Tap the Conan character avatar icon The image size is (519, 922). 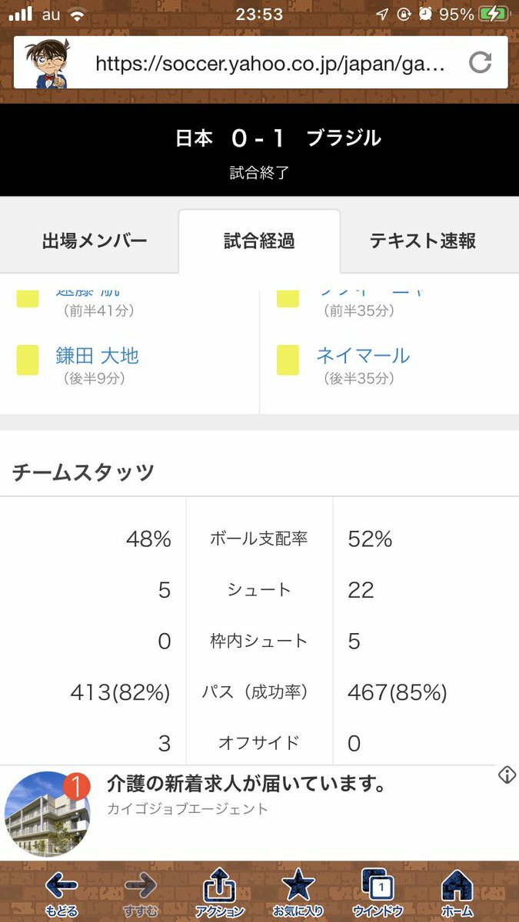point(48,63)
